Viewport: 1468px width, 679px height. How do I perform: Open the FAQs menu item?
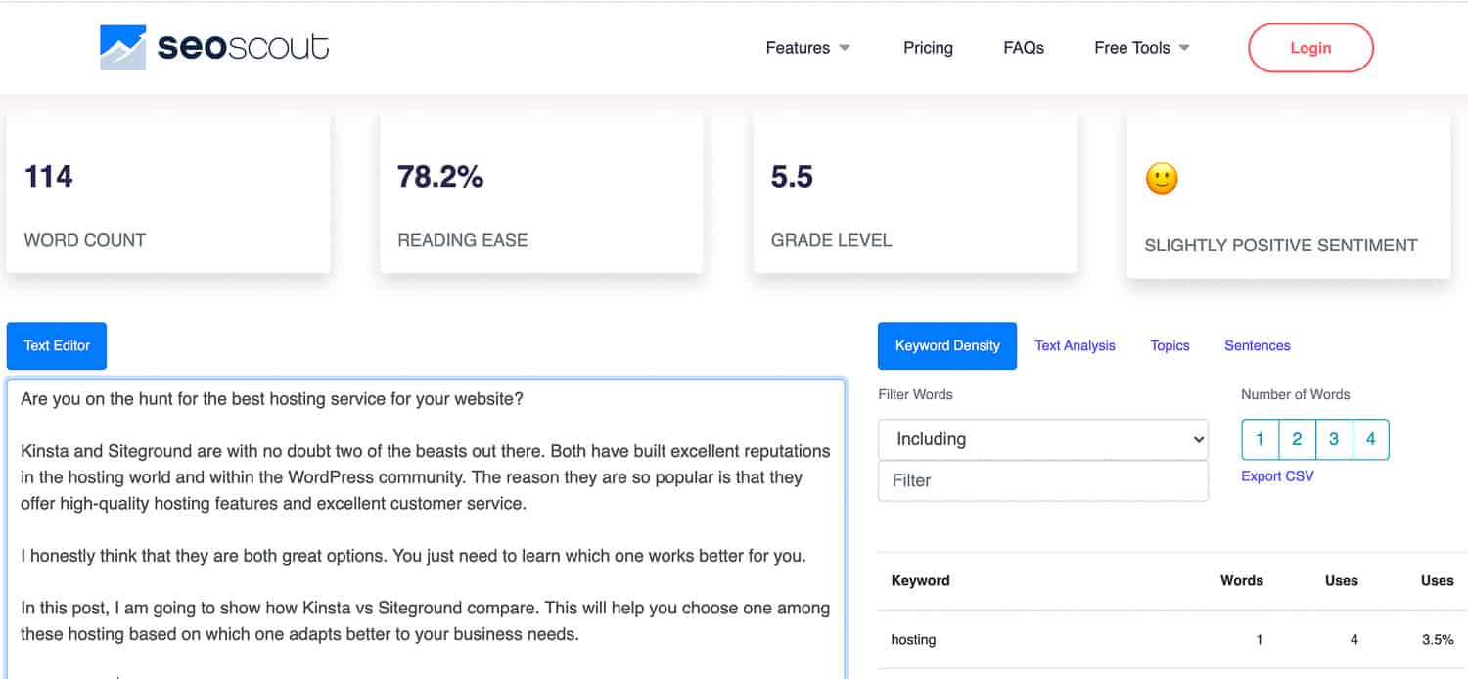pos(1024,48)
